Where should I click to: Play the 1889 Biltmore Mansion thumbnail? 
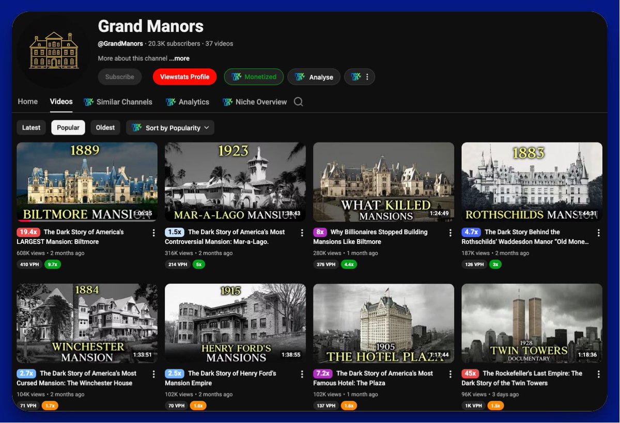coord(87,182)
